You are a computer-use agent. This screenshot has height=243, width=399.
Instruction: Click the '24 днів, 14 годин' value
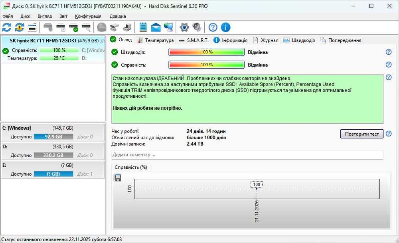coord(206,131)
